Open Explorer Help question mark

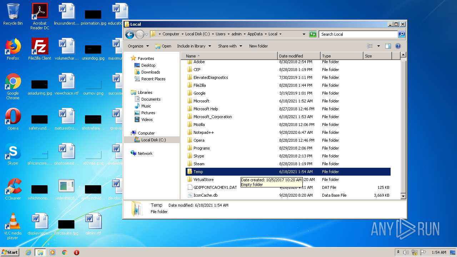click(x=398, y=46)
